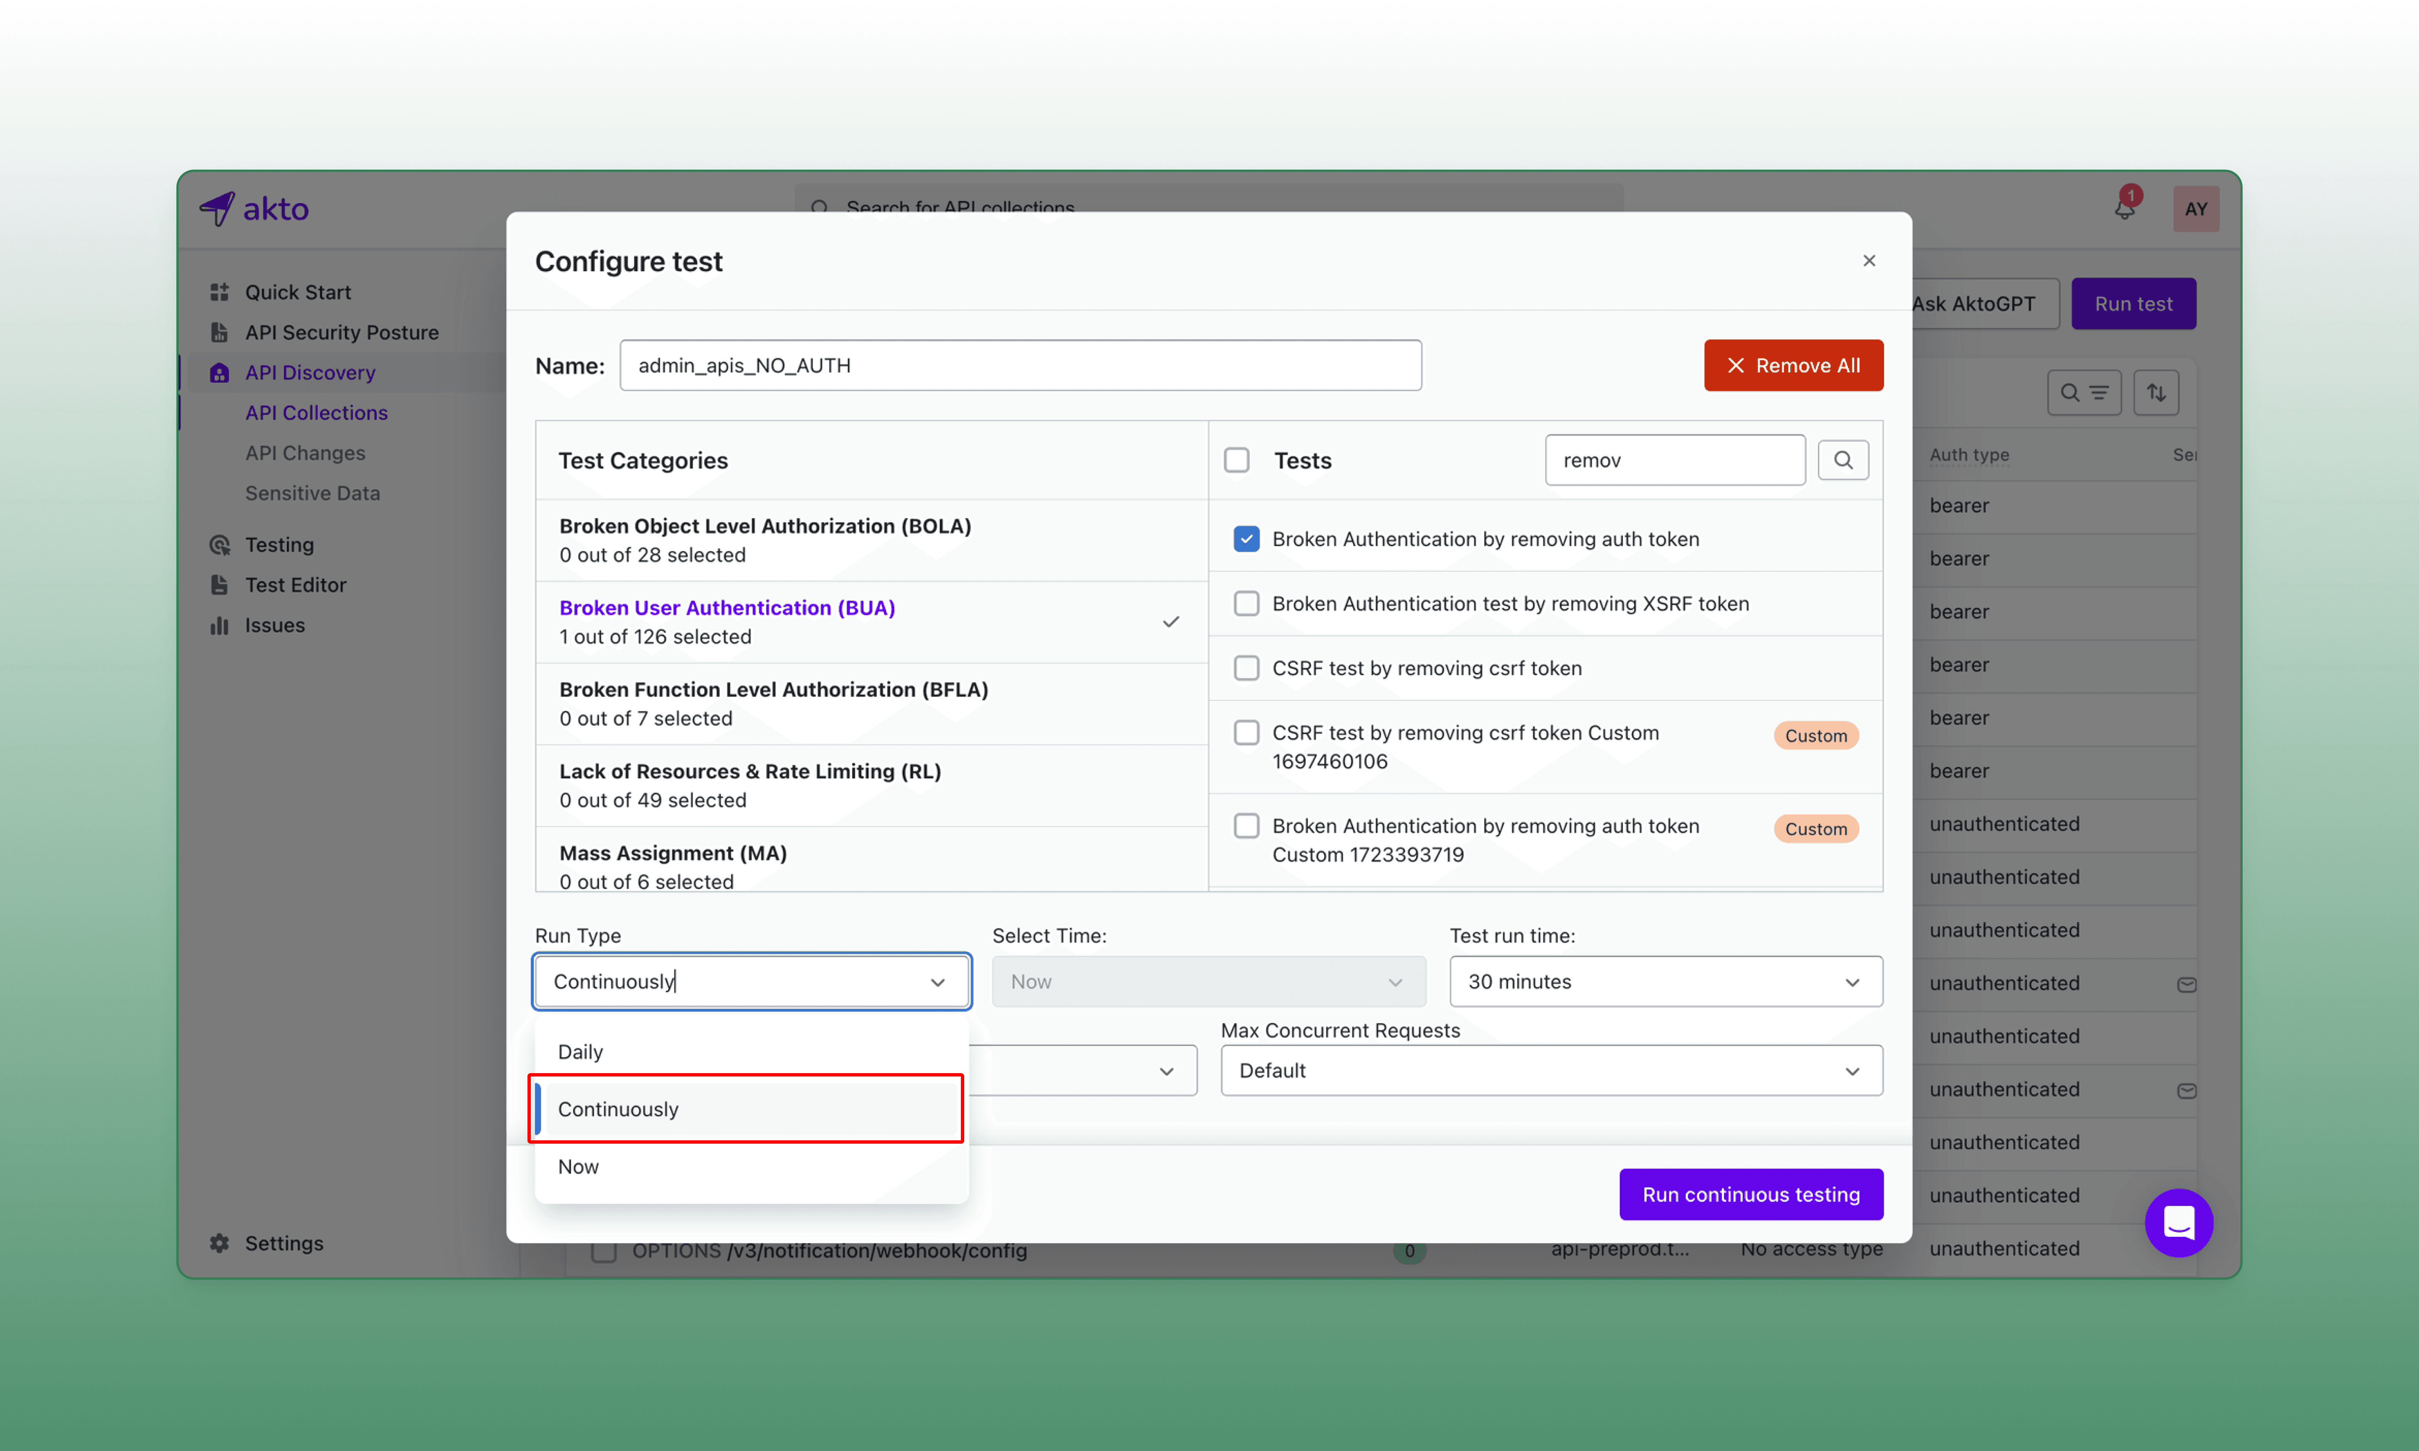Click the AY user avatar
This screenshot has width=2419, height=1451.
pos(2195,208)
